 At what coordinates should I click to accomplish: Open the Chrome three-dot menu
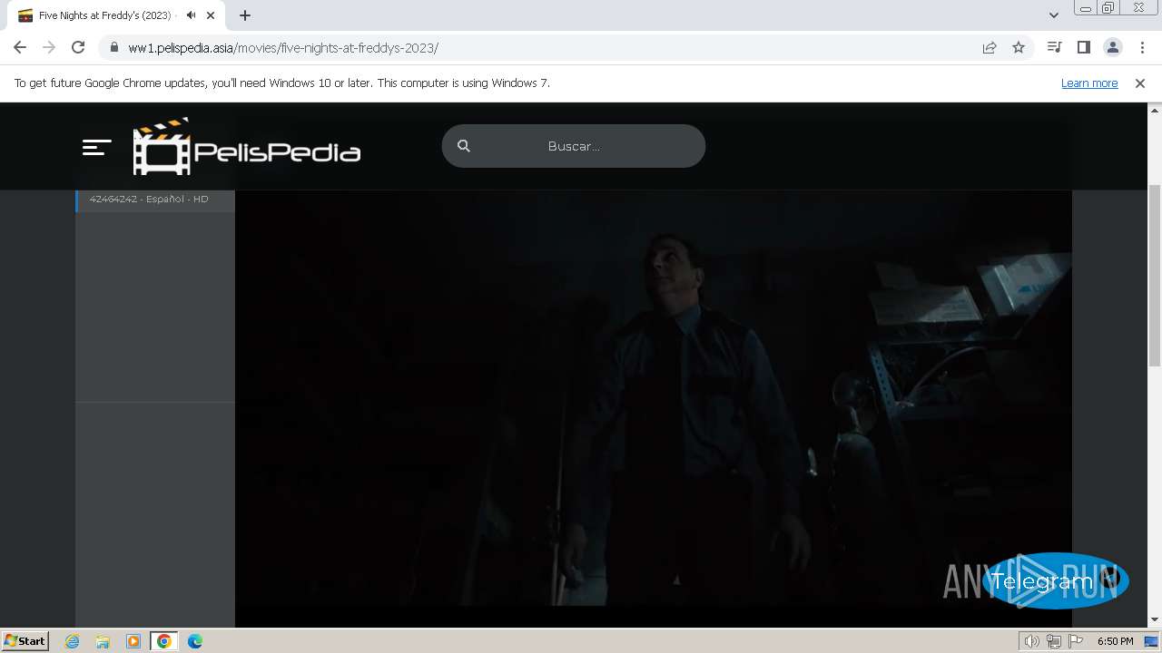point(1142,47)
